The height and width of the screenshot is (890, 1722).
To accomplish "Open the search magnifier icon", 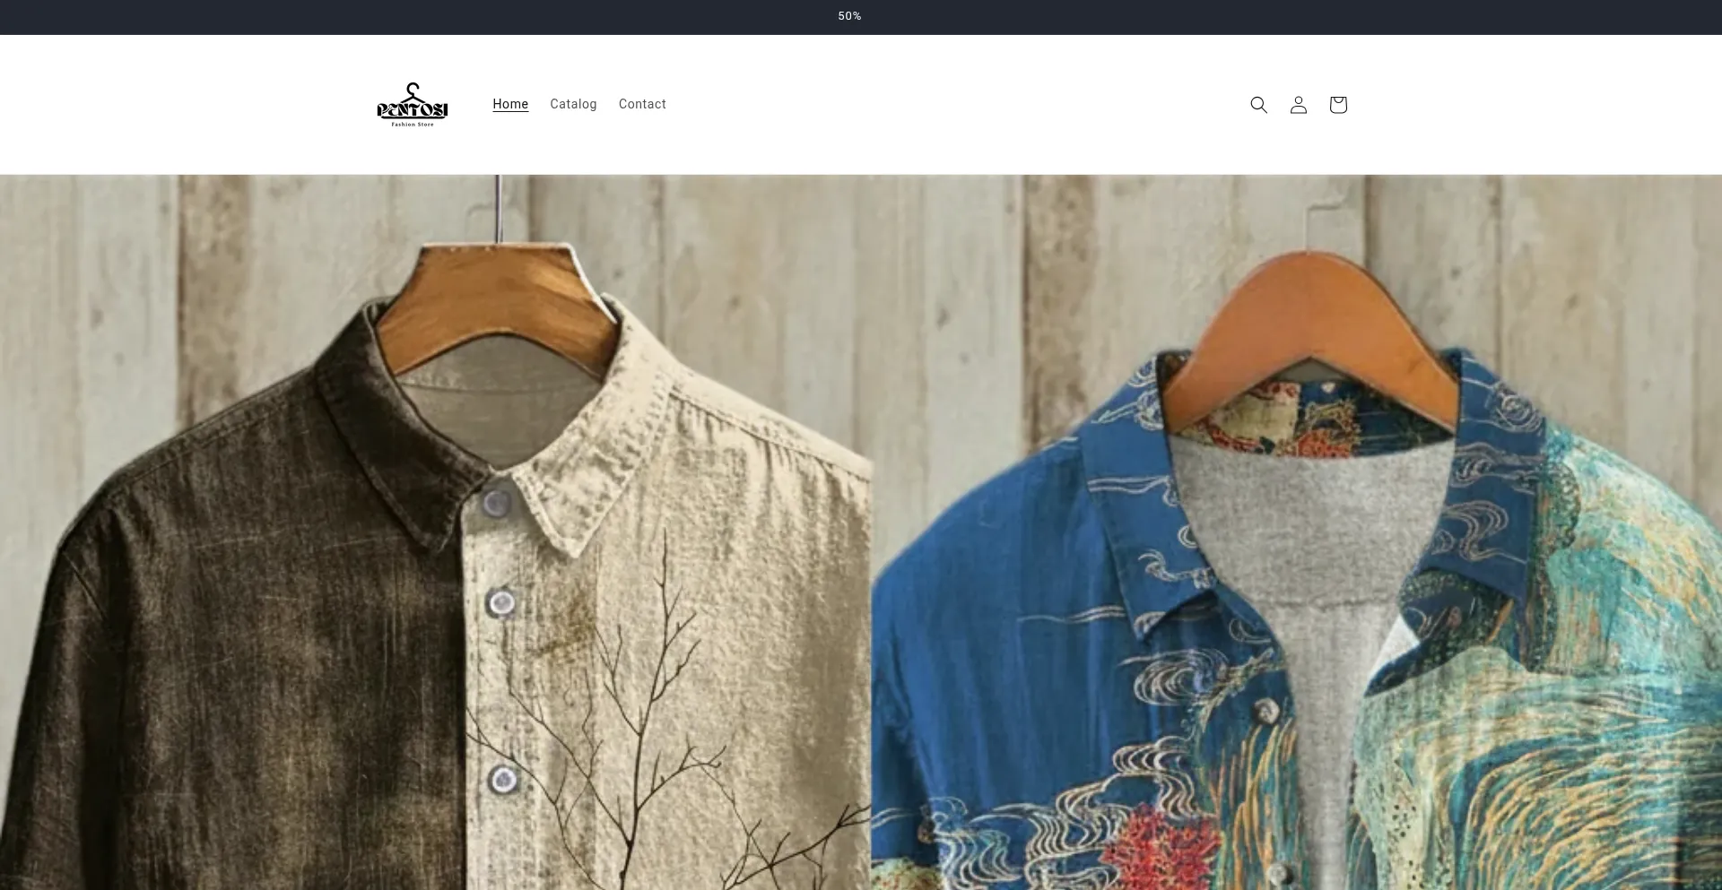I will (1258, 105).
